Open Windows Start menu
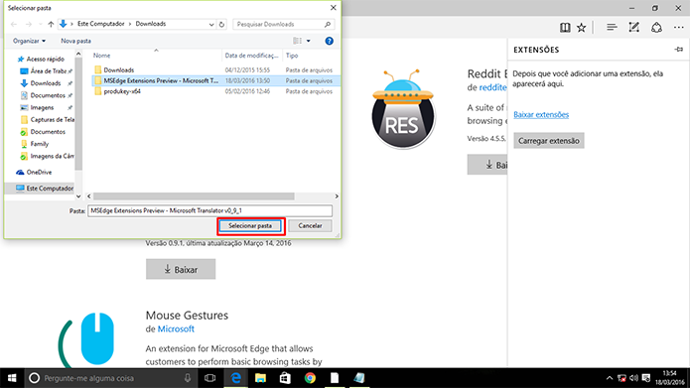The height and width of the screenshot is (388, 690). click(12, 378)
